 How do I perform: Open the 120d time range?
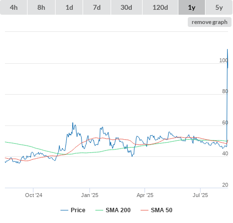(160, 7)
